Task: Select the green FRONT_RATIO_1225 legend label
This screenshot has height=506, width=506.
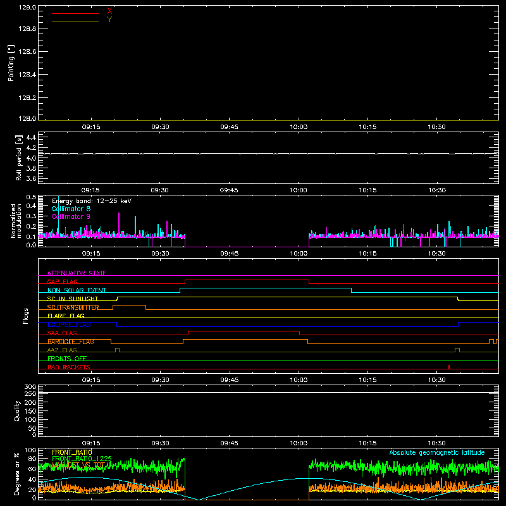Action: pyautogui.click(x=82, y=459)
